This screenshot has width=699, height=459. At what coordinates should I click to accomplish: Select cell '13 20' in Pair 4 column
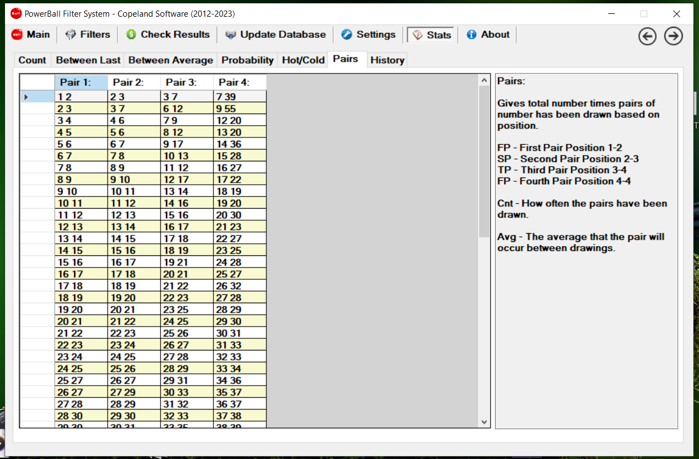coord(240,132)
